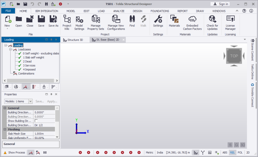Click the Close project ribbon icon
The width and height of the screenshot is (258, 157).
pos(30,19)
